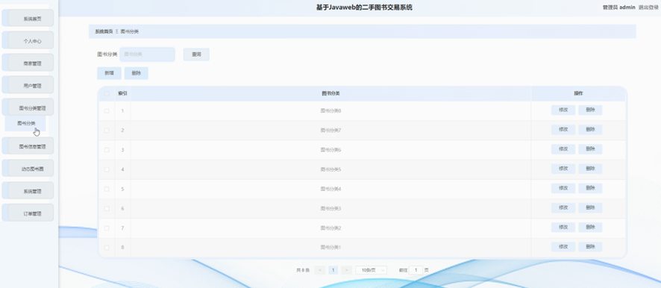Image resolution: width=661 pixels, height=288 pixels.
Task: Click 修改 for row 图书分类2
Action: (563, 228)
